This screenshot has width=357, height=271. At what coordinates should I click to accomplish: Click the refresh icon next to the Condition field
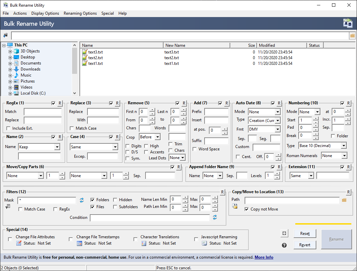pyautogui.click(x=215, y=218)
